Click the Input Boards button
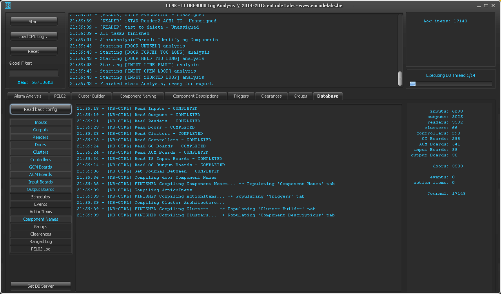501x294 pixels. (41, 182)
